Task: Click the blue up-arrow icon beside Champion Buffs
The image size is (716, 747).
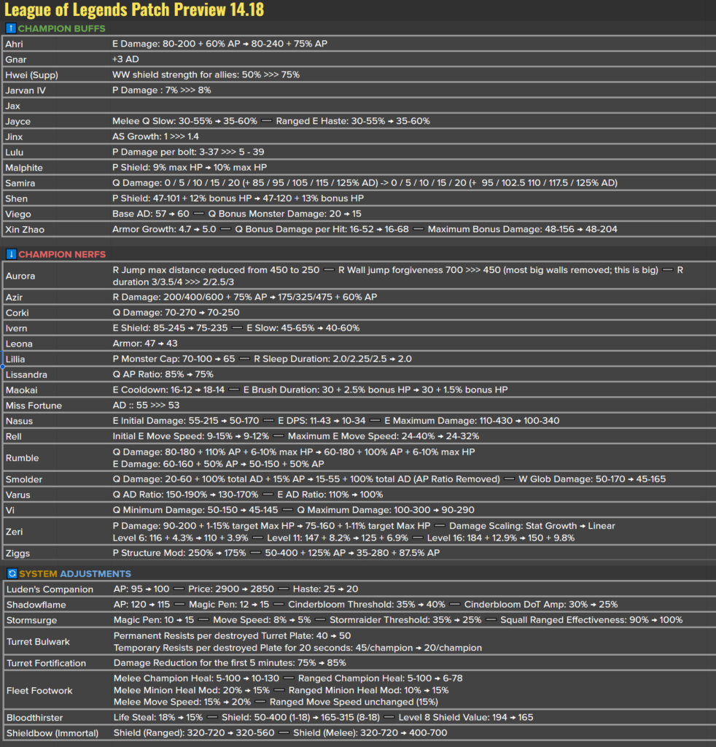Action: pyautogui.click(x=10, y=28)
